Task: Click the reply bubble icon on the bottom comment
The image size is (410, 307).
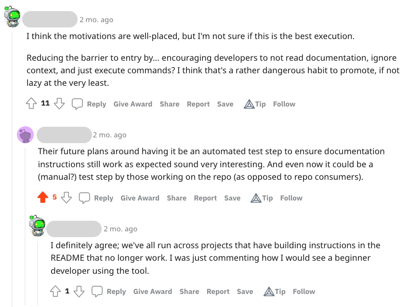Action: coord(97,291)
